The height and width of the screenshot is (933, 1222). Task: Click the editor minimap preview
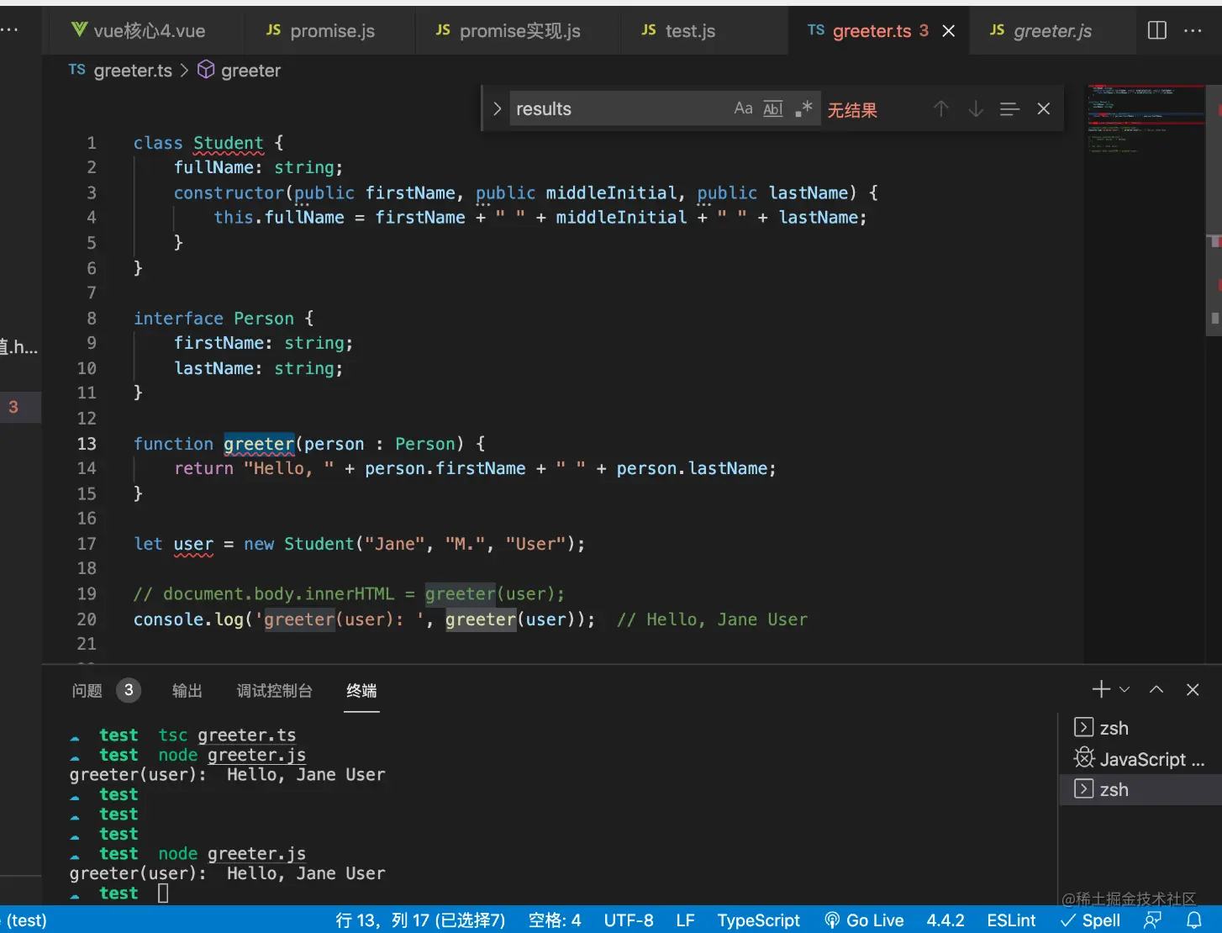[x=1146, y=119]
